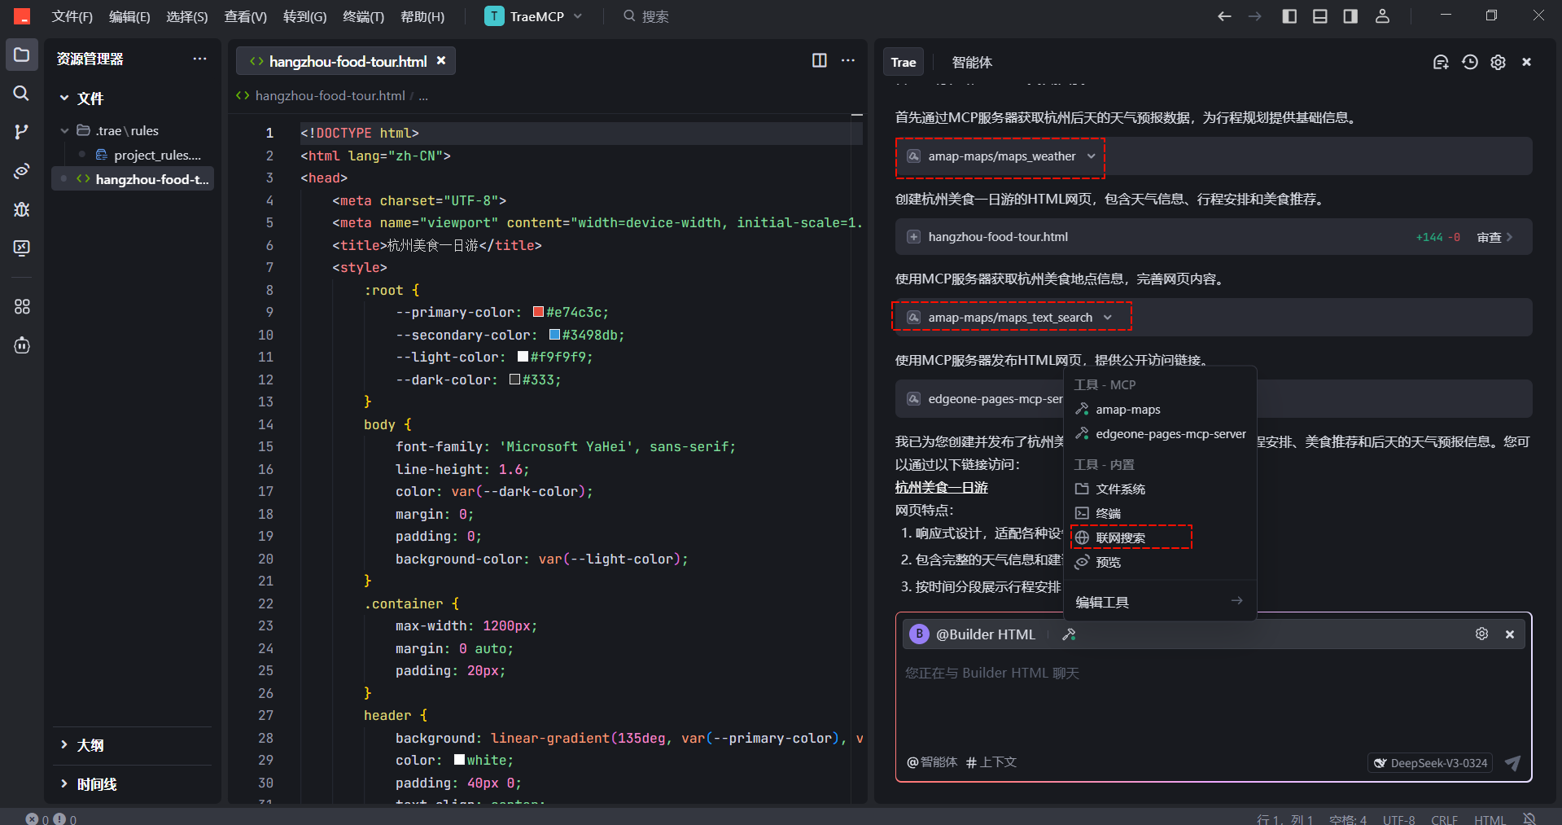Expand amap-maps/maps_weather tool call
The height and width of the screenshot is (825, 1562).
tap(1091, 156)
